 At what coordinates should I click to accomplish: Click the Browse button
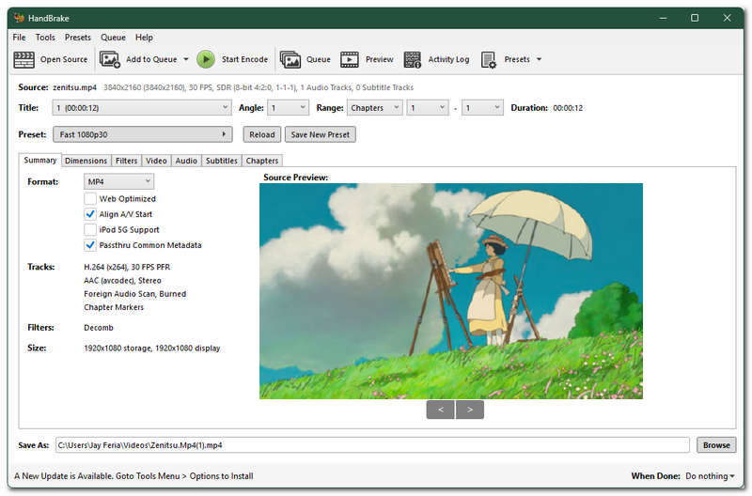click(716, 445)
